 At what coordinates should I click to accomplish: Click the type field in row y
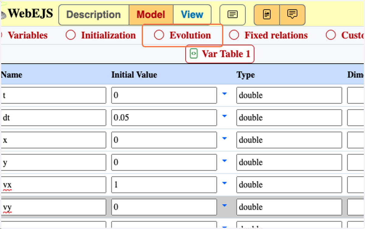pyautogui.click(x=289, y=162)
